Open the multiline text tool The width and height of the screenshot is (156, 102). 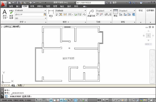click(5, 14)
